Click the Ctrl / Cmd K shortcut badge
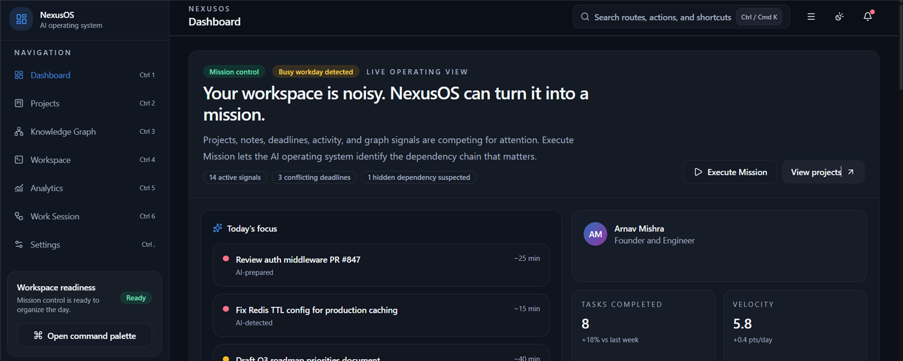Screen dimensions: 903x361 coord(759,17)
